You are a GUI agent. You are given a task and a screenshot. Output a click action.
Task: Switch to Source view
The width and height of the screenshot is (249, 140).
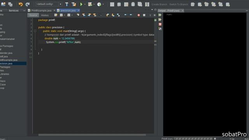point(33,16)
